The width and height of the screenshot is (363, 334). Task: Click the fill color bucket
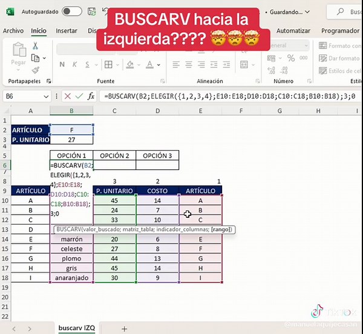click(x=130, y=64)
